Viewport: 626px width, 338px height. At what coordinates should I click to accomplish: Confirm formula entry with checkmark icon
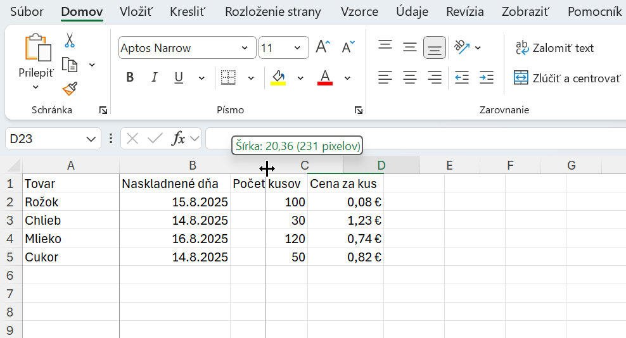coord(155,139)
